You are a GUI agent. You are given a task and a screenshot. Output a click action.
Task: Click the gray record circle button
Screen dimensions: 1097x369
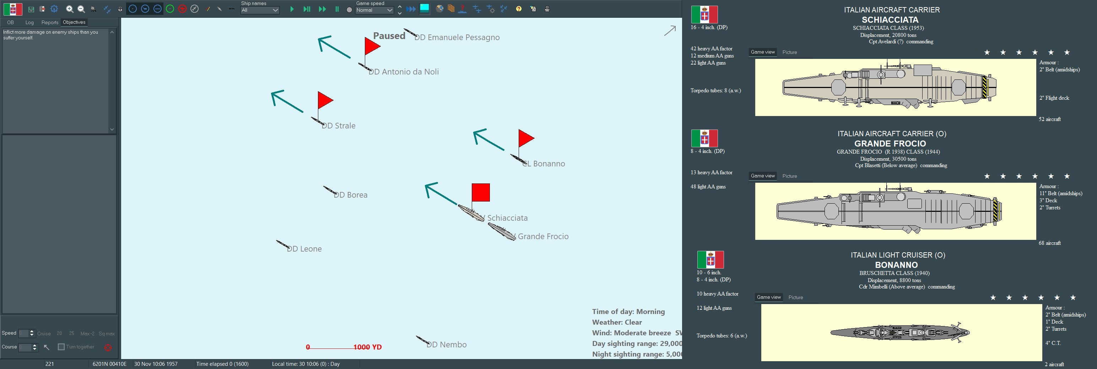click(349, 10)
